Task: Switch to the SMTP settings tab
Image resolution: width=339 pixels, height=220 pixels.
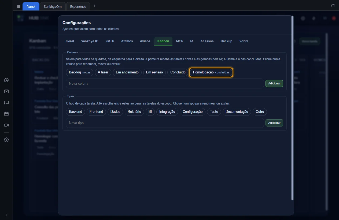Action: [110, 41]
